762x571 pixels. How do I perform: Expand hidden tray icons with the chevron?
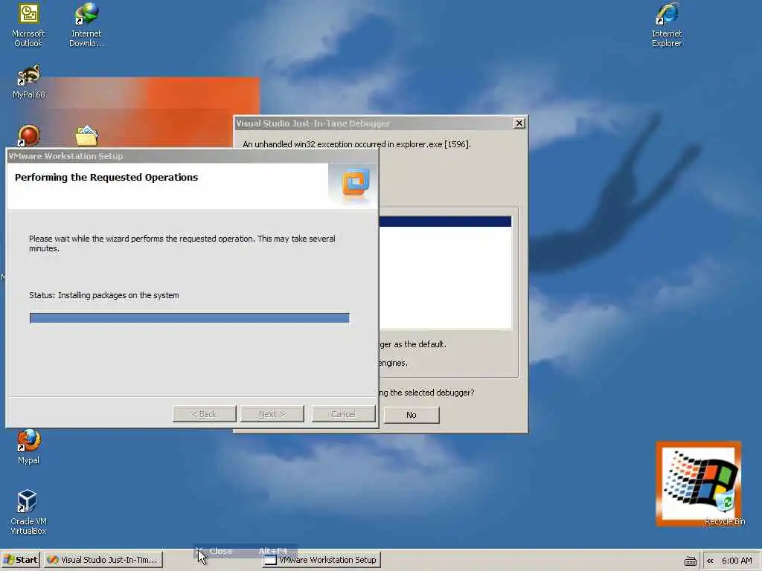(x=710, y=561)
